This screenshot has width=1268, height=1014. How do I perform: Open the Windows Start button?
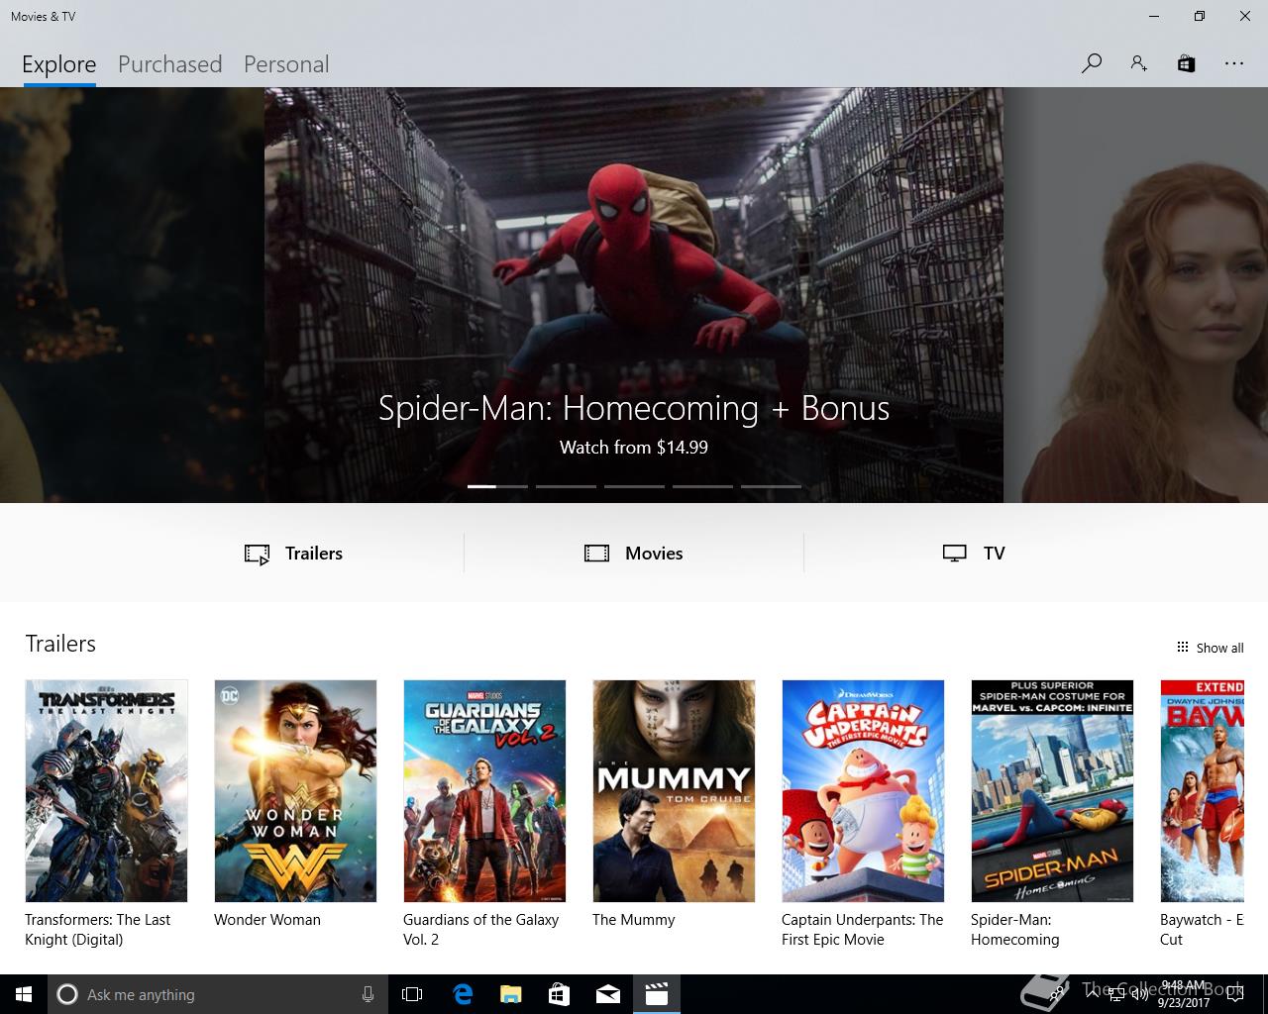(24, 994)
